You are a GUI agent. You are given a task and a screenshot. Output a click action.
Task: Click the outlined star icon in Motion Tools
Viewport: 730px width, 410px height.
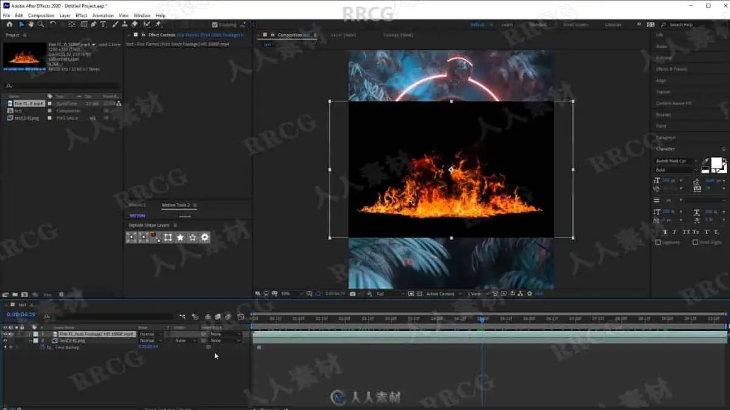[x=192, y=237]
